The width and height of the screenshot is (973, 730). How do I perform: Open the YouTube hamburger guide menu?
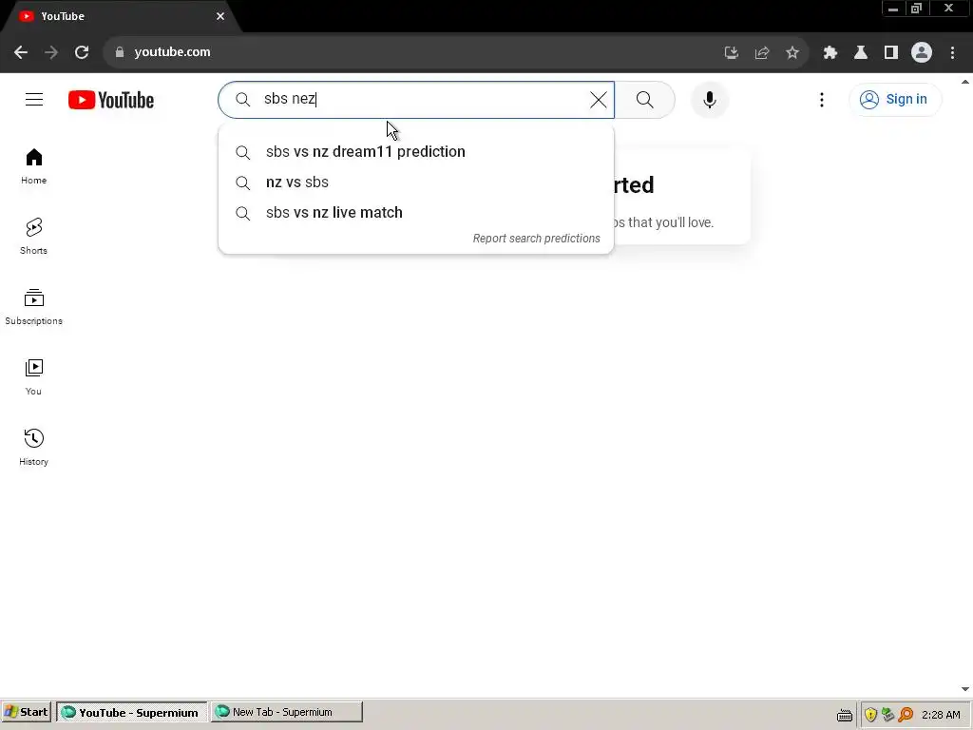(34, 99)
